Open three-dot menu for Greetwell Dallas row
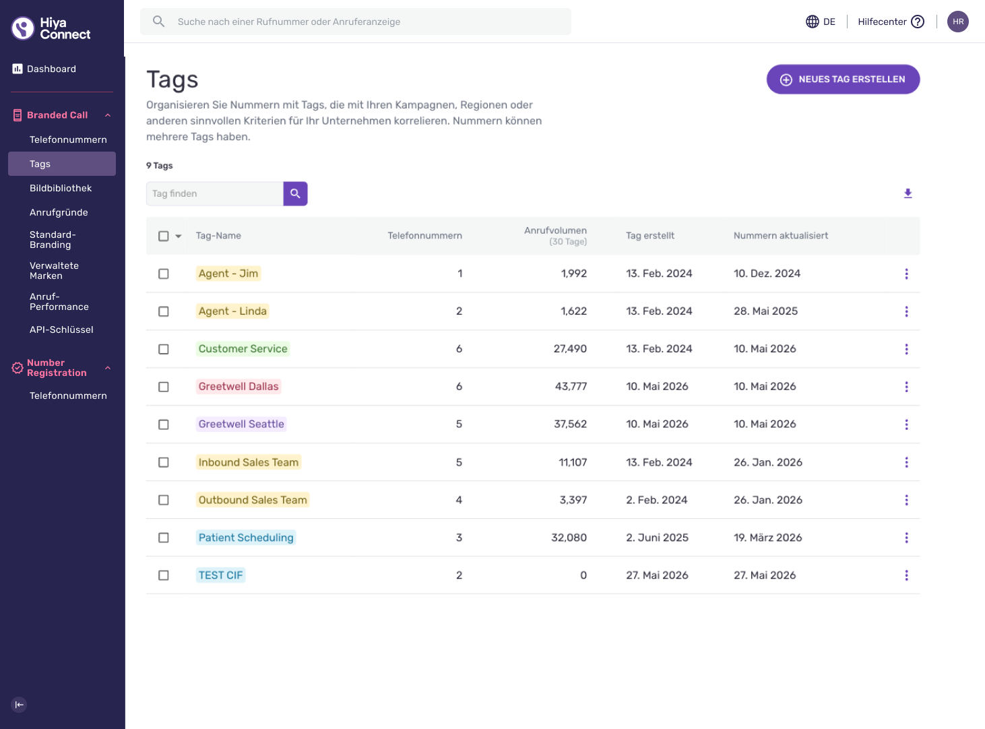Image resolution: width=985 pixels, height=729 pixels. 906,387
